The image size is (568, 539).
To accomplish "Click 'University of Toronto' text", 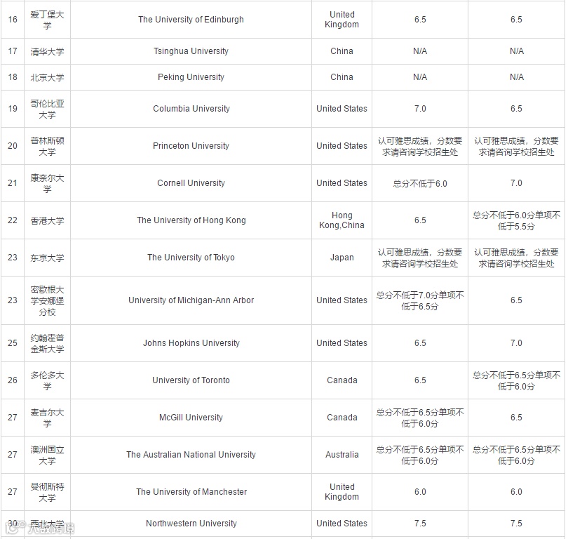I will [191, 380].
